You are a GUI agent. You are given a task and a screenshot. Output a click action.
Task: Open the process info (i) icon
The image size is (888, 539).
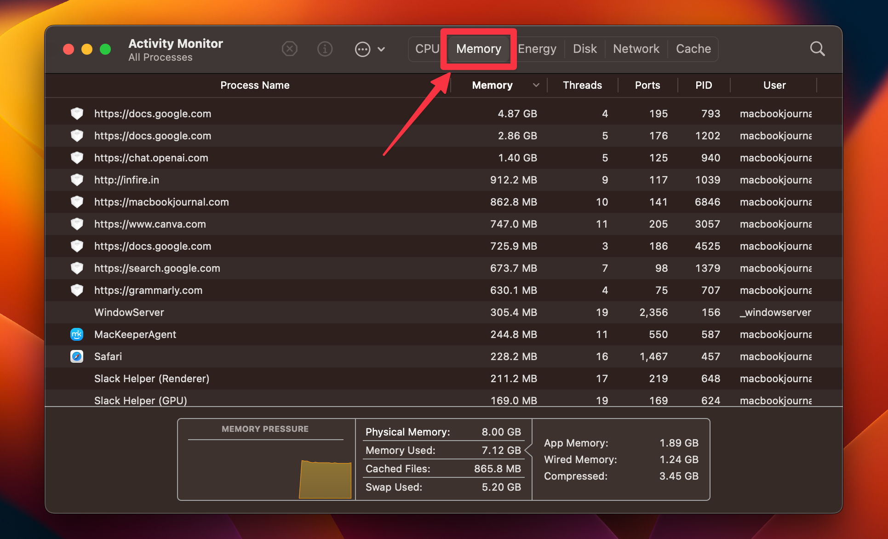point(325,49)
